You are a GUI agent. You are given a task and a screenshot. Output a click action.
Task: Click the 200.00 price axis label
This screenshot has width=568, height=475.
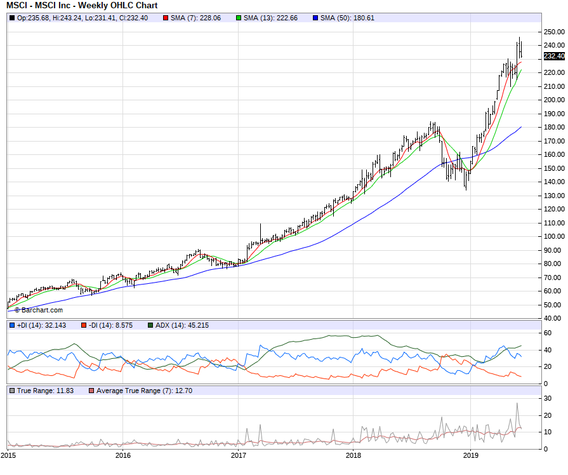(554, 100)
